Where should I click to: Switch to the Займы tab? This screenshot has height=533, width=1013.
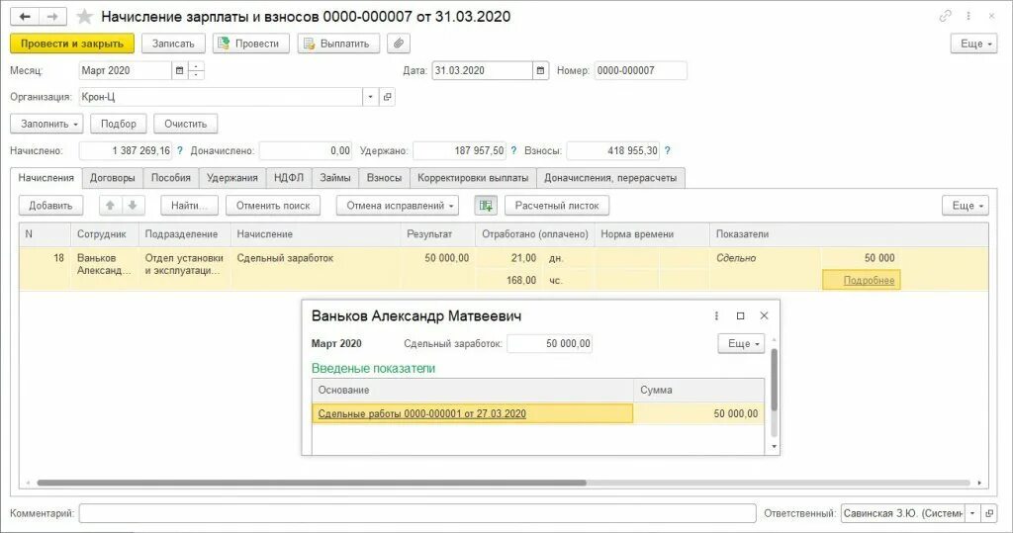(335, 178)
